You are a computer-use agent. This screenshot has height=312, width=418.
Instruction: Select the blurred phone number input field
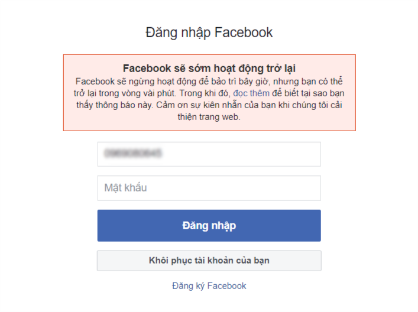pos(209,154)
